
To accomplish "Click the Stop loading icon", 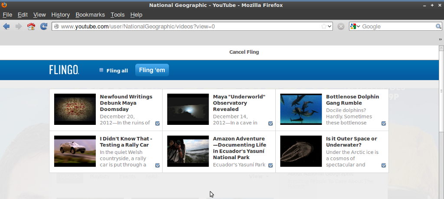I will coord(341,26).
